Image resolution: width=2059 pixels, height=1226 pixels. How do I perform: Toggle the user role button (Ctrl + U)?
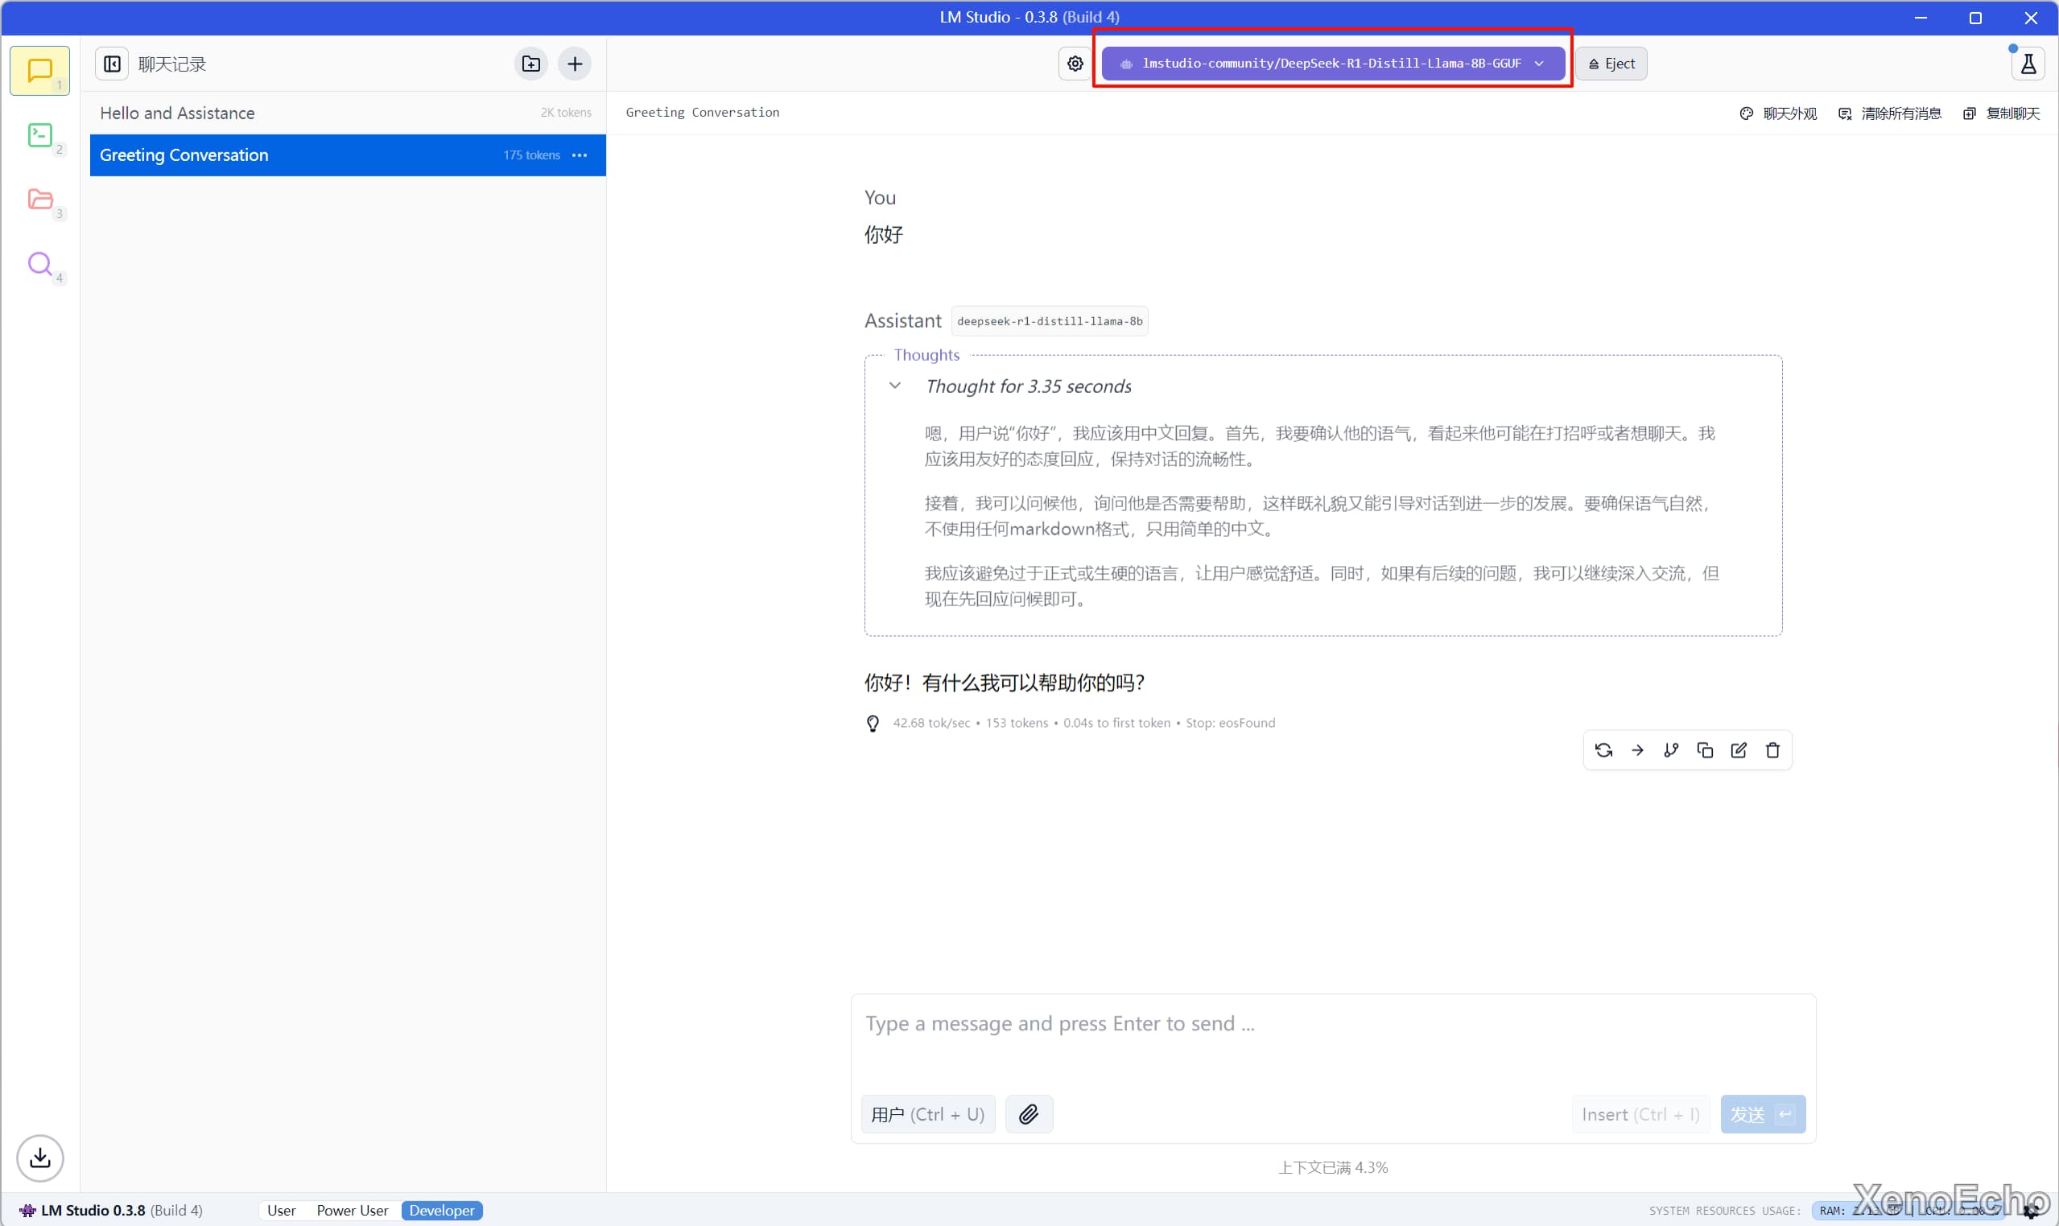[x=927, y=1114]
